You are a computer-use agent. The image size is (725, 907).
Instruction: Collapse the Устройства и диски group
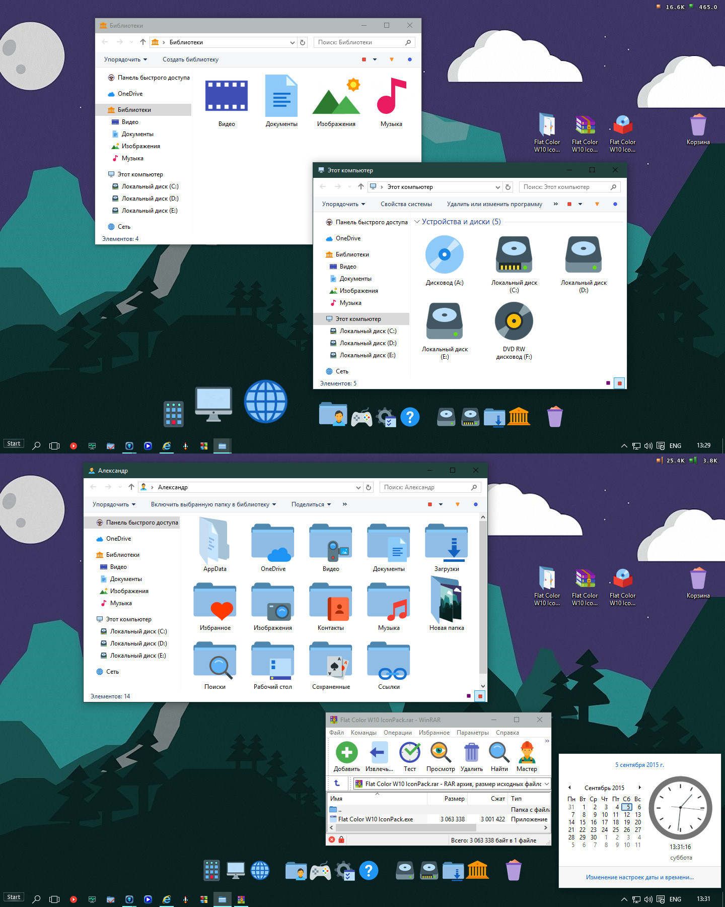click(x=417, y=222)
